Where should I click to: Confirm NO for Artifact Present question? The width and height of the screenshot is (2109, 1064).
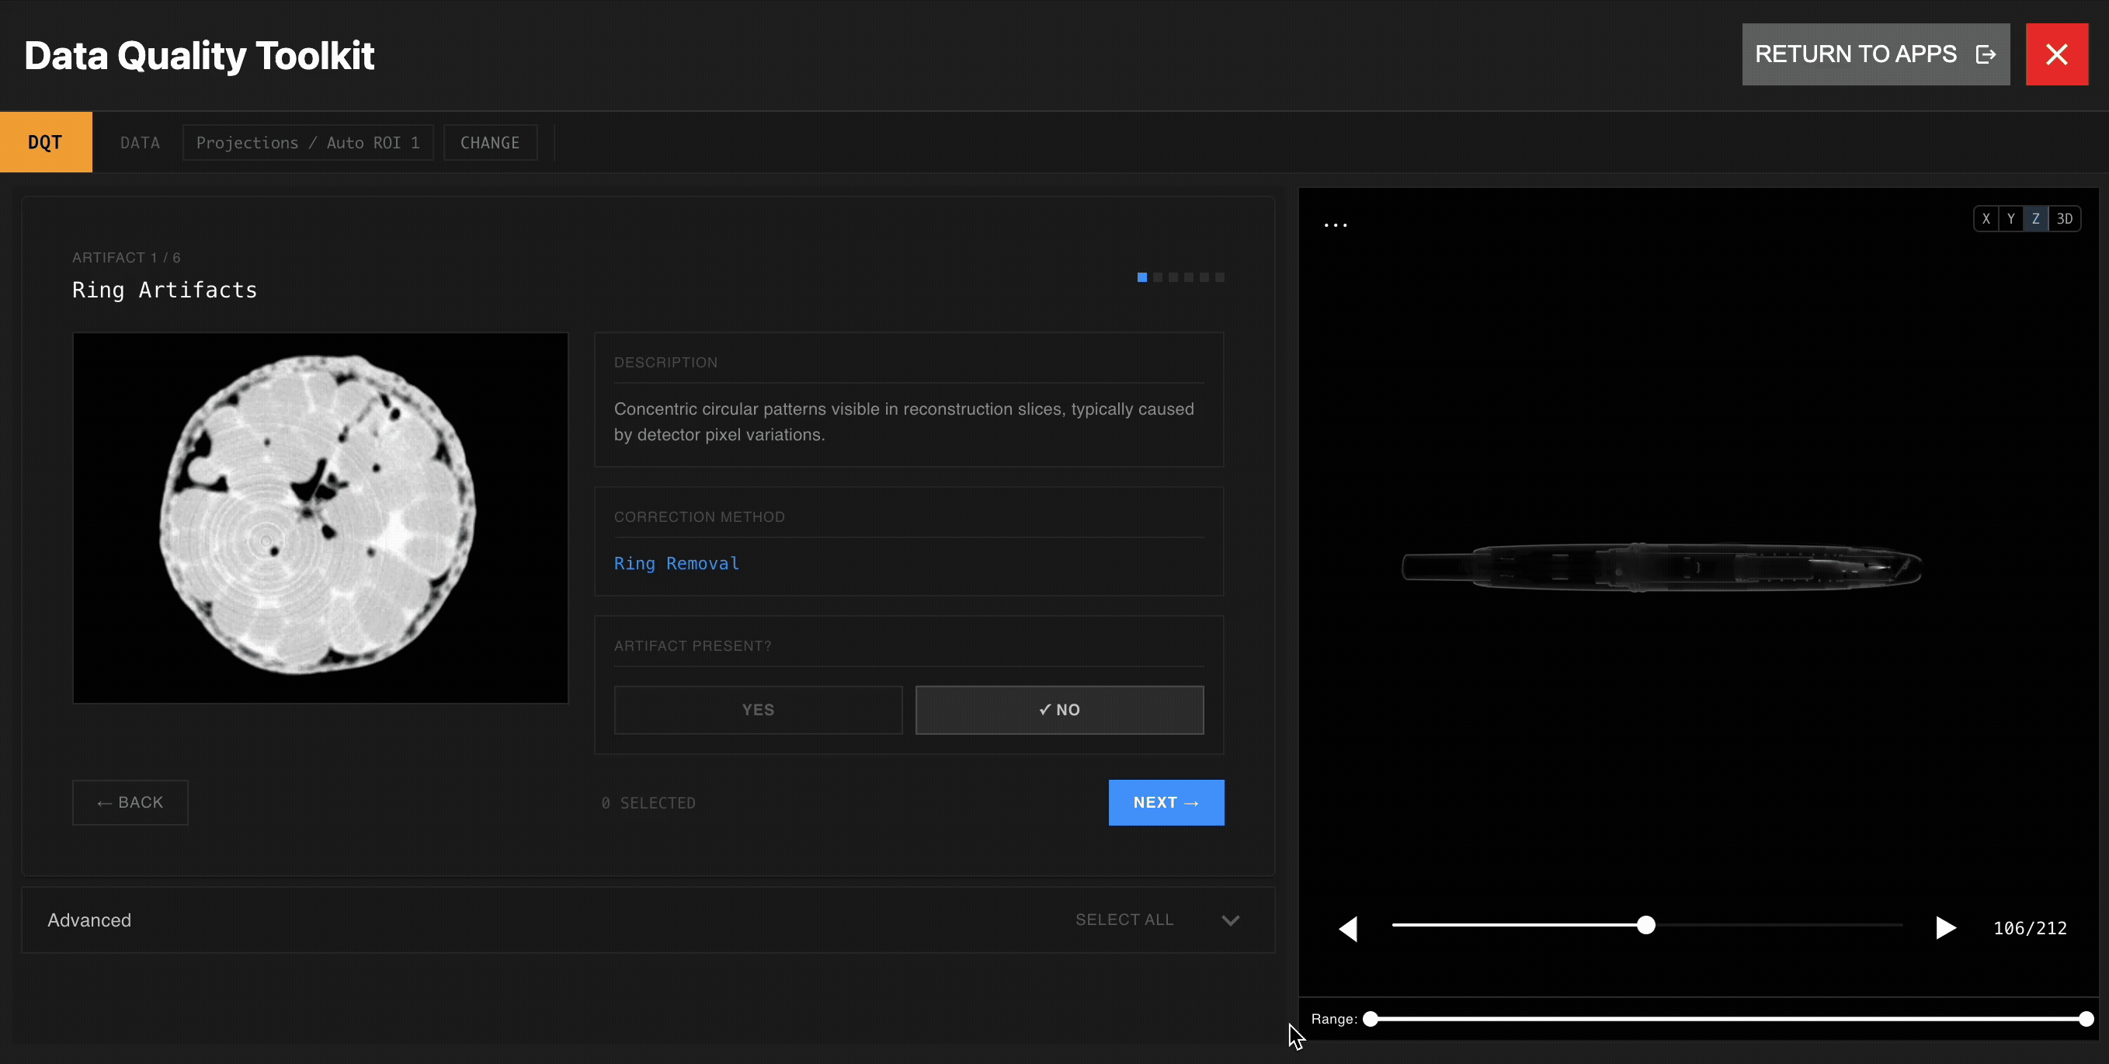click(x=1059, y=709)
